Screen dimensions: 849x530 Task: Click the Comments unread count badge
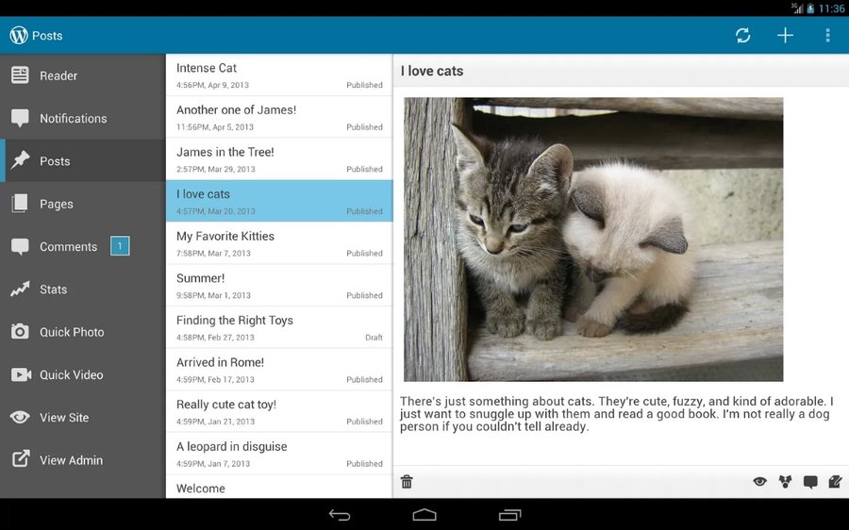[120, 246]
